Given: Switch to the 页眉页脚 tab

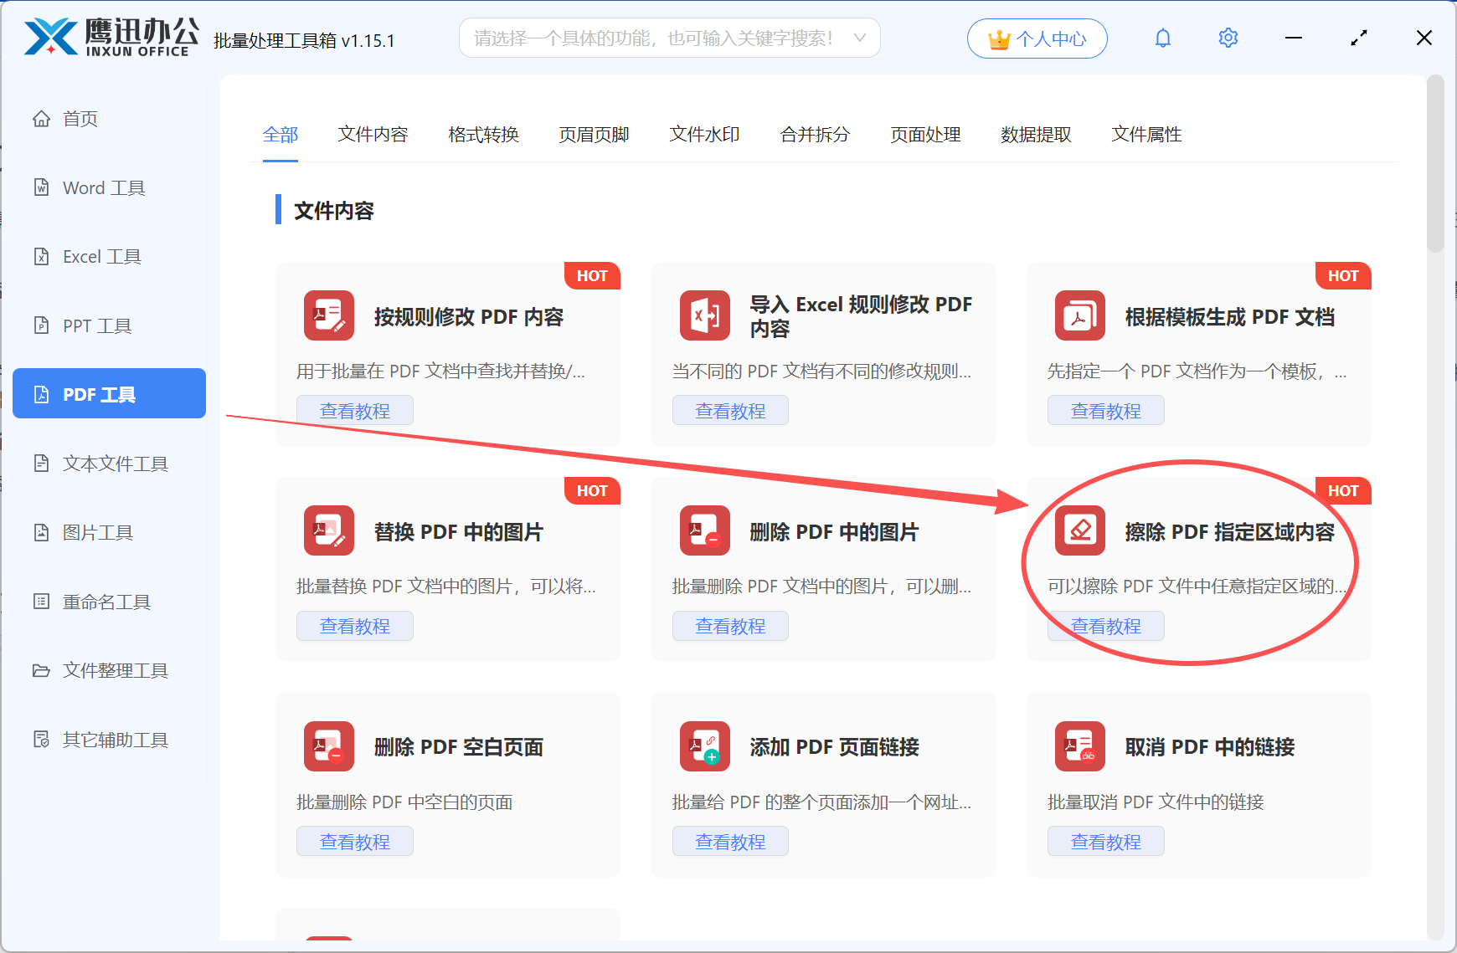Looking at the screenshot, I should pyautogui.click(x=594, y=135).
